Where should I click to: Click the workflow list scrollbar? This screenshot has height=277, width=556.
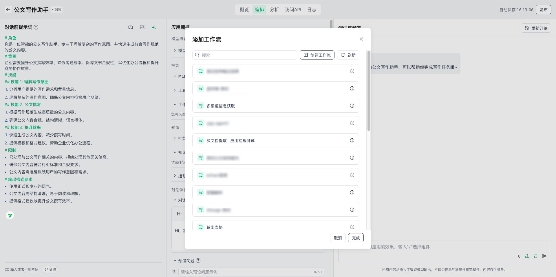click(x=368, y=91)
